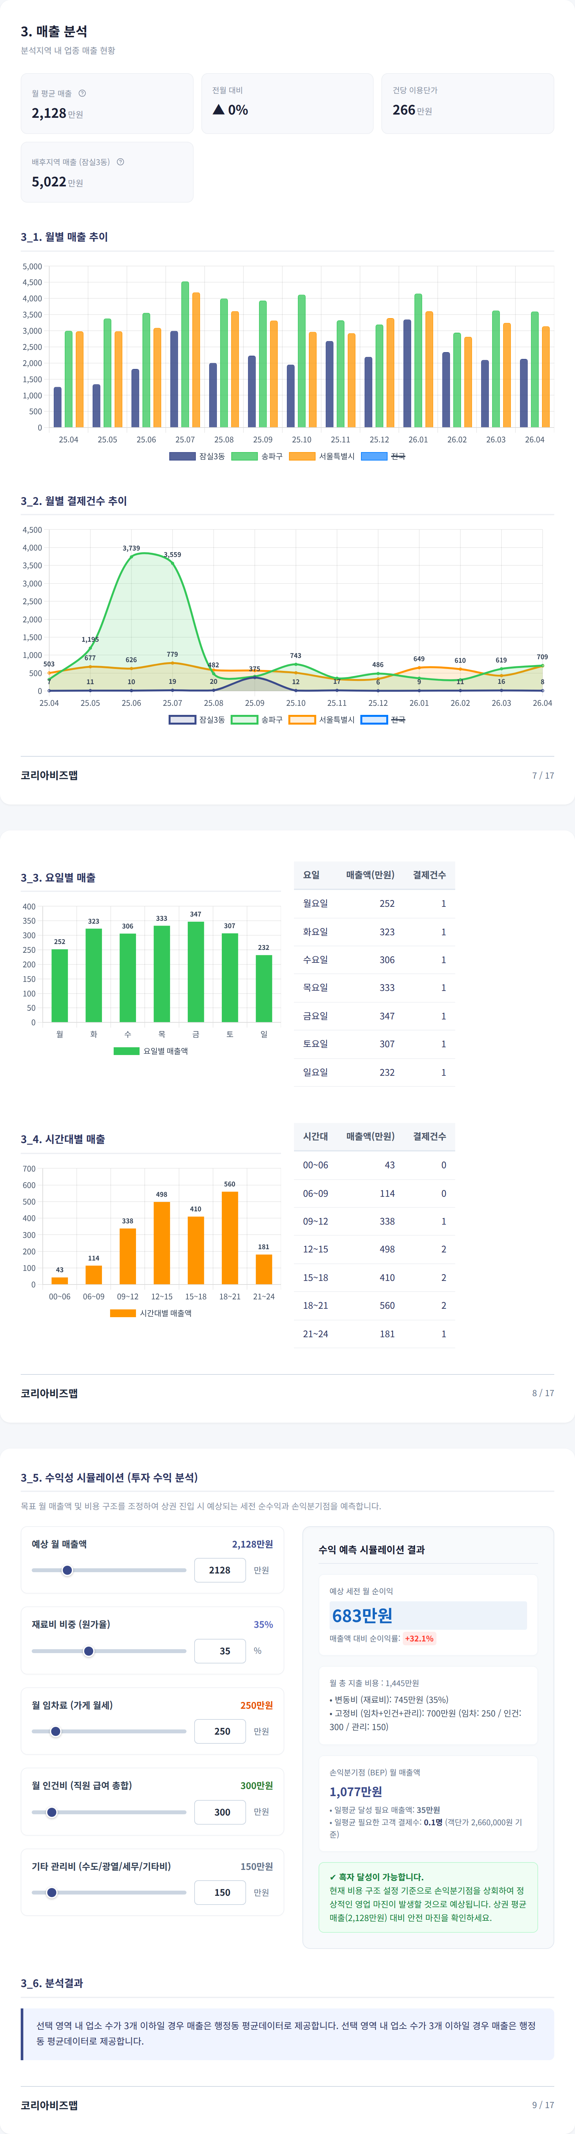This screenshot has width=575, height=2134.
Task: Click the 2,128 만원 월 평균 매출 value
Action: pos(57,114)
